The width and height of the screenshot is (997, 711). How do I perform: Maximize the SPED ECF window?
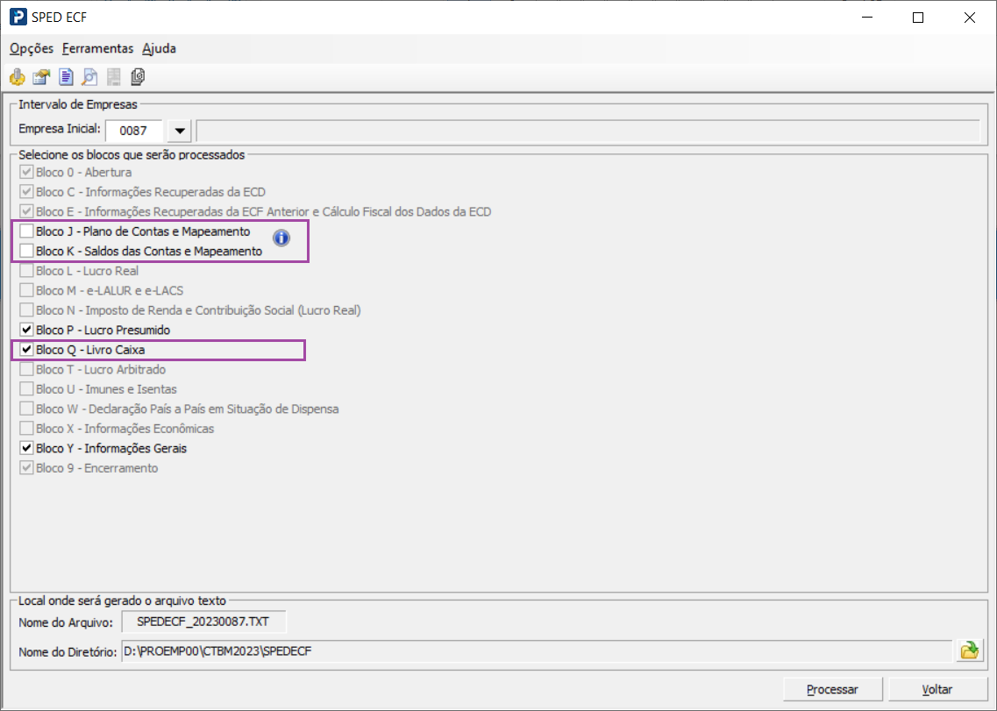(917, 18)
